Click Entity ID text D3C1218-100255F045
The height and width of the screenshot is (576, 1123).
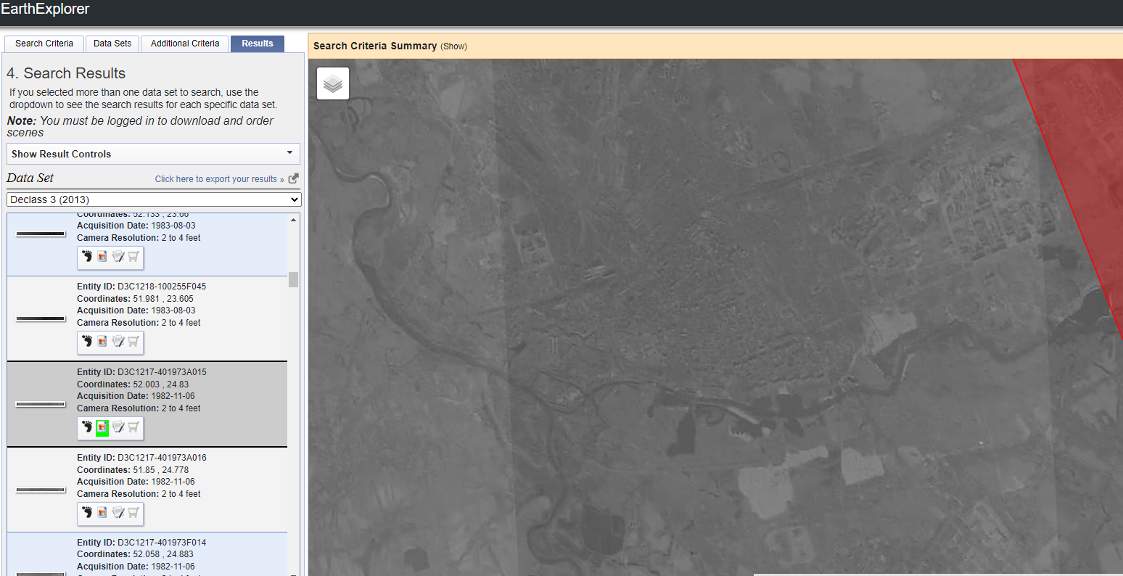(x=162, y=287)
